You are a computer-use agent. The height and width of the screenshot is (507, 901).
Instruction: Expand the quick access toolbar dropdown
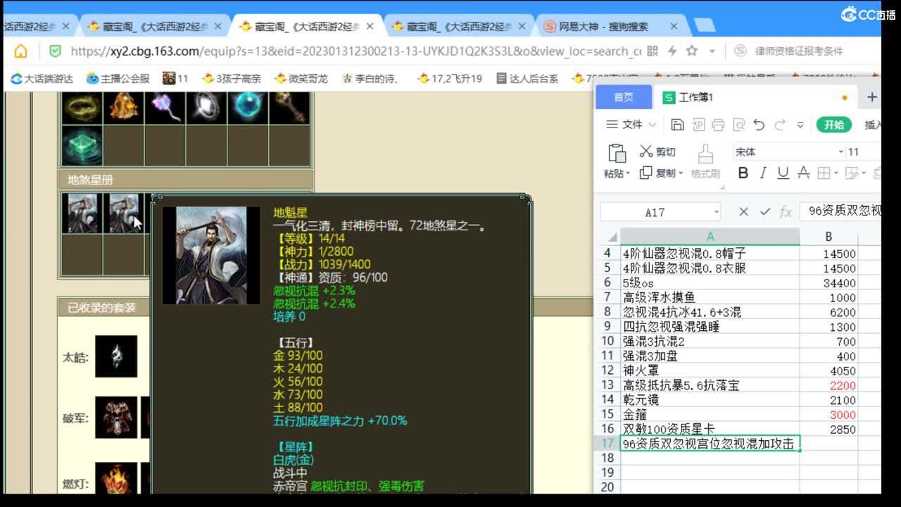(x=800, y=125)
